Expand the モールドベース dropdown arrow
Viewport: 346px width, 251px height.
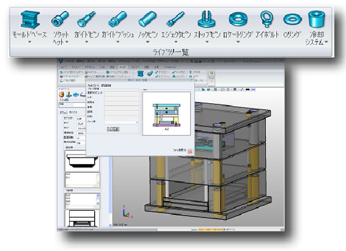click(30, 42)
